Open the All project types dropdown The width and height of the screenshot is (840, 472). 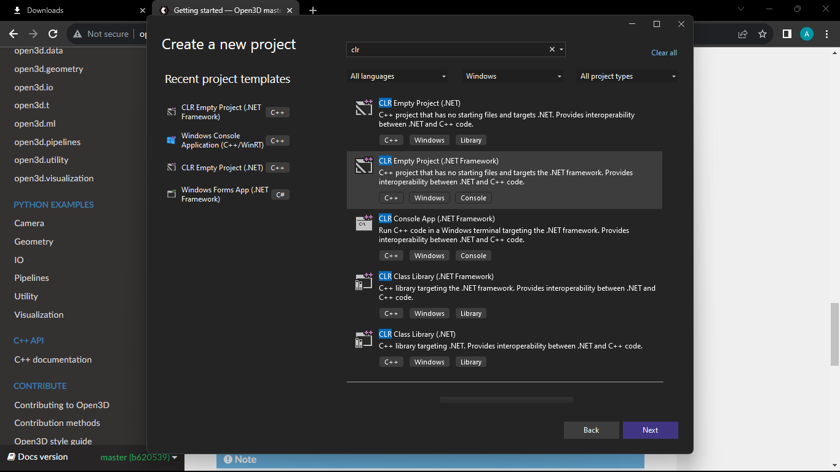click(x=628, y=76)
